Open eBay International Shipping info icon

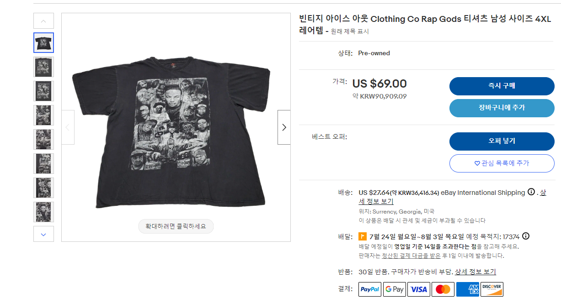531,192
